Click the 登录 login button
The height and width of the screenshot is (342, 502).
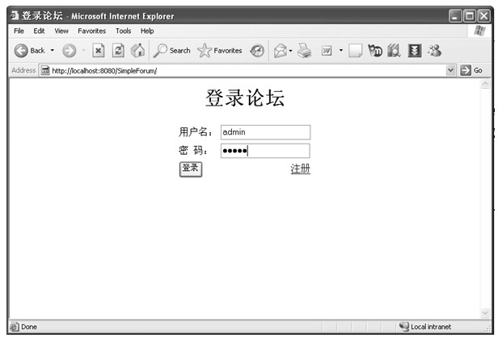191,169
